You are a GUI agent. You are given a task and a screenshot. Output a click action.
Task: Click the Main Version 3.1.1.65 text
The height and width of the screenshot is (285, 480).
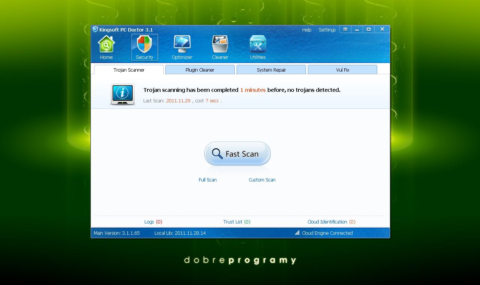(x=117, y=233)
